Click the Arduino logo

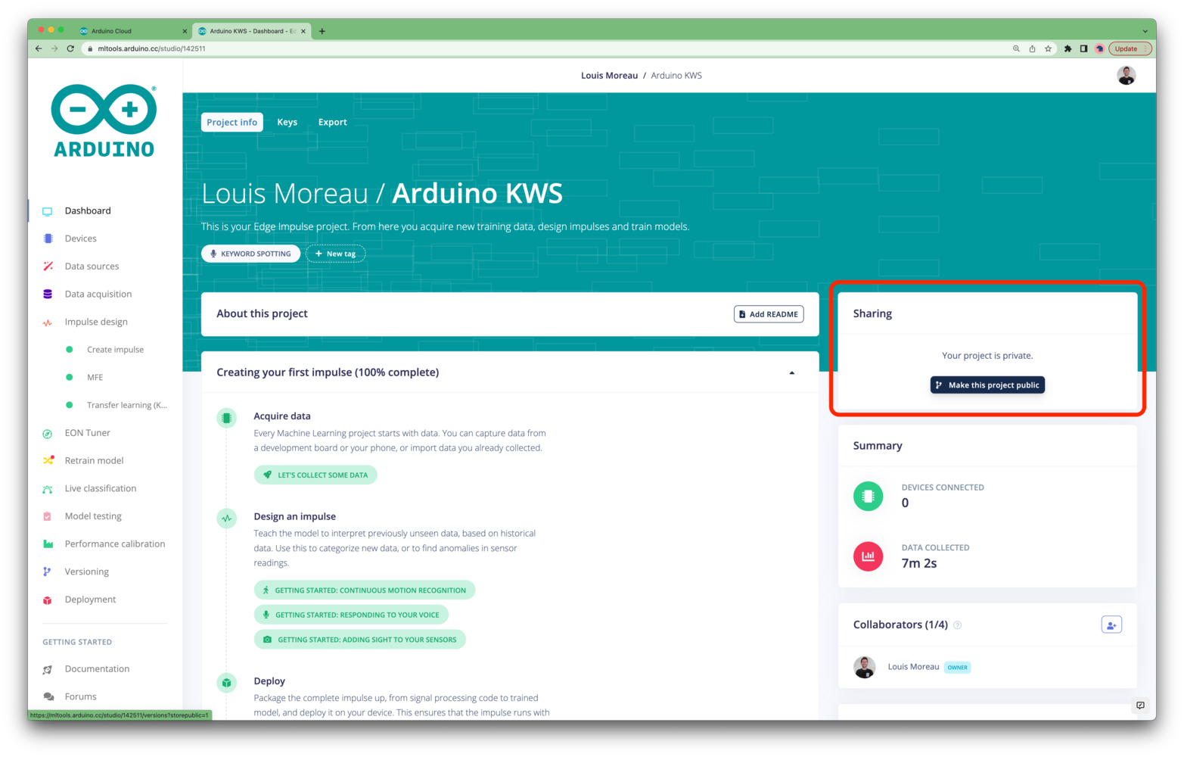coord(104,120)
